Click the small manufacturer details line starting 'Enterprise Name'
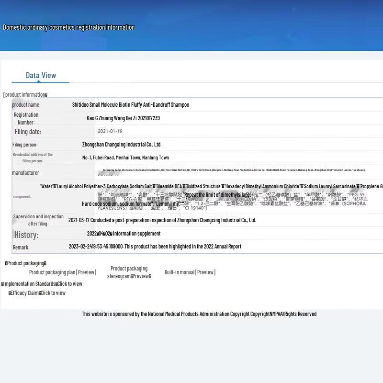This screenshot has width=383, height=383. [x=234, y=170]
